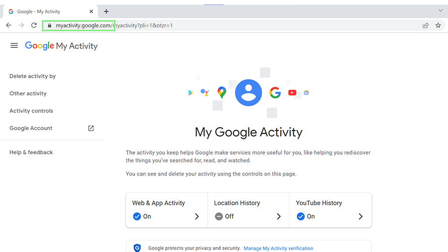448x252 pixels.
Task: Open a new tab with plus button
Action: click(x=106, y=12)
